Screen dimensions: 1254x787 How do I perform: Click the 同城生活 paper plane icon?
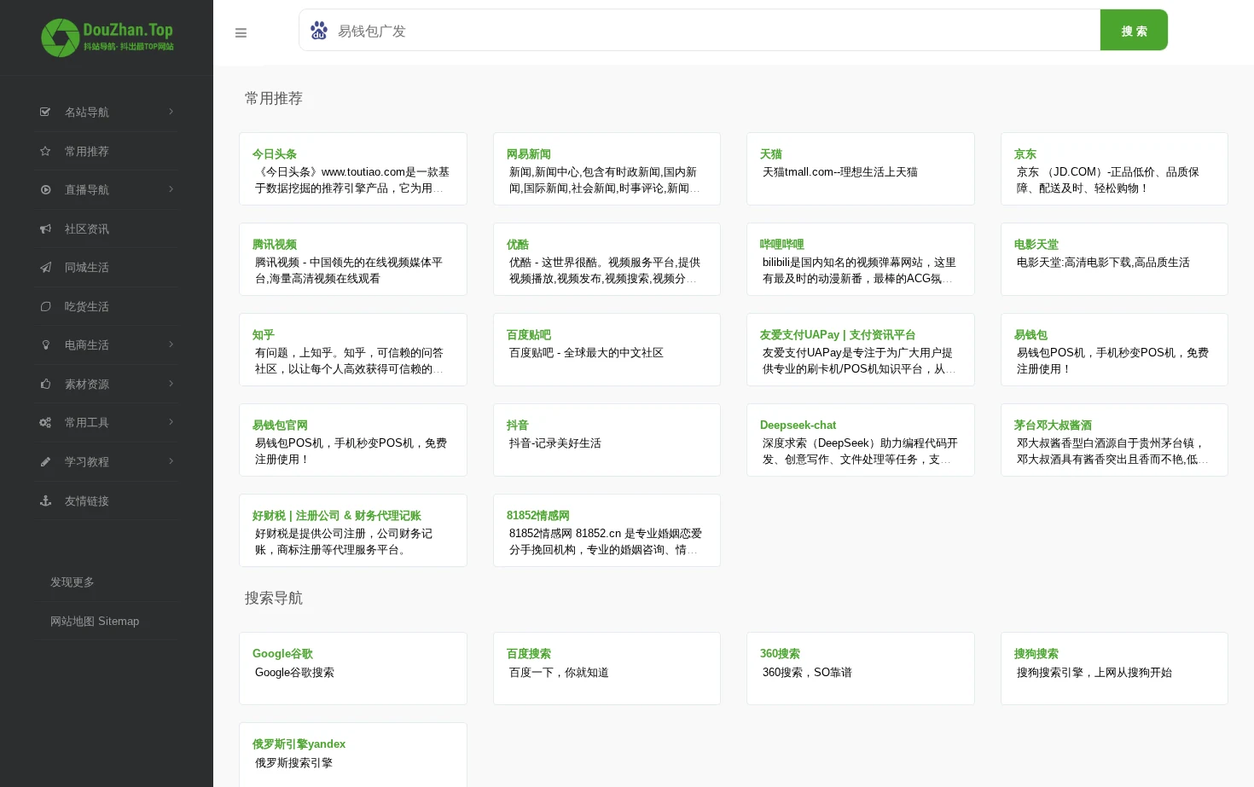pos(45,267)
